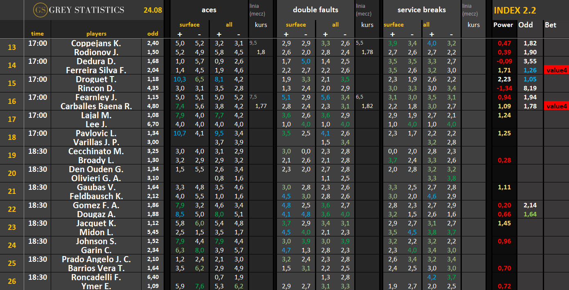
Task: Select Droguet's surface aces value 10,3
Action: (180, 79)
